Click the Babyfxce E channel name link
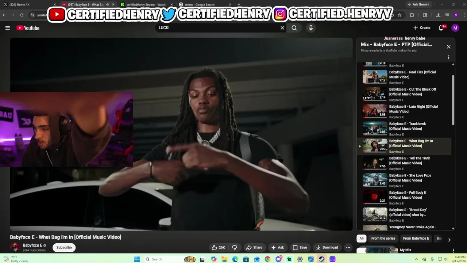This screenshot has height=263, width=467. coord(32,245)
